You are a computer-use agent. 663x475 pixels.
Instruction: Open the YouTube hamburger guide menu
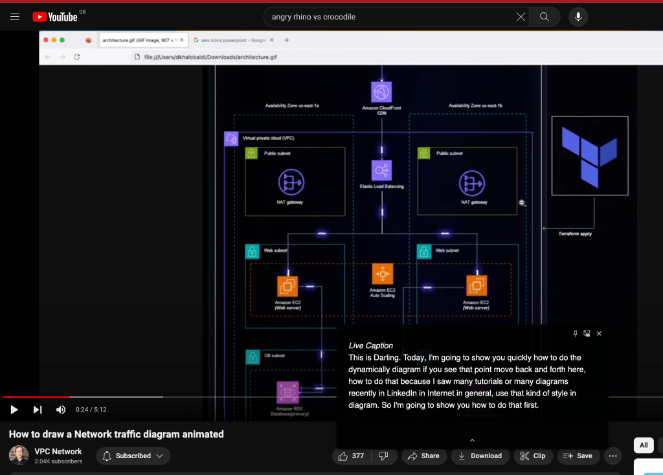[15, 17]
